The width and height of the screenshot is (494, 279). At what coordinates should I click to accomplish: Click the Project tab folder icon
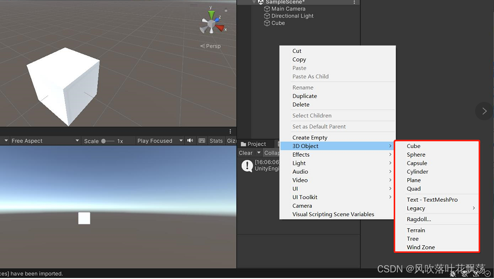point(243,144)
